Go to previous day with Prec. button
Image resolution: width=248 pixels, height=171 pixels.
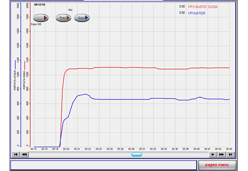(63, 18)
